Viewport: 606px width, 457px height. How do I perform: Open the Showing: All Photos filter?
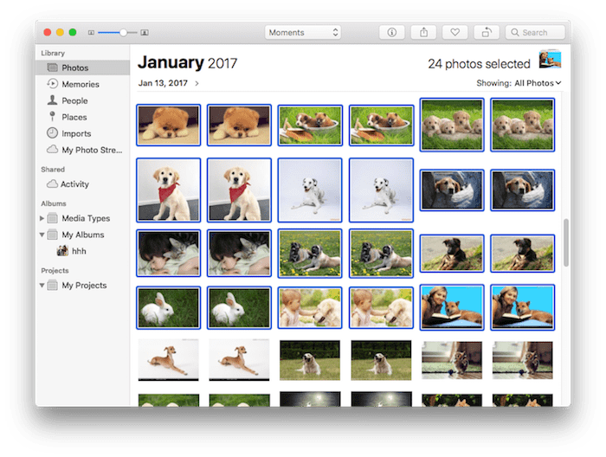tap(519, 83)
